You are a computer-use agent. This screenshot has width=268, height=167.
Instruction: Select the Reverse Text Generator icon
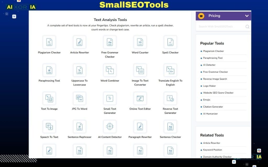point(170,98)
